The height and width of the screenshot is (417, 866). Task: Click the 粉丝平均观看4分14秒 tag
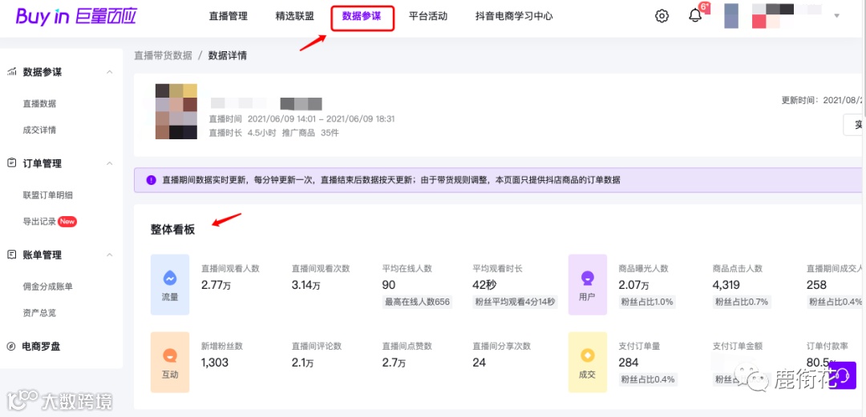515,302
